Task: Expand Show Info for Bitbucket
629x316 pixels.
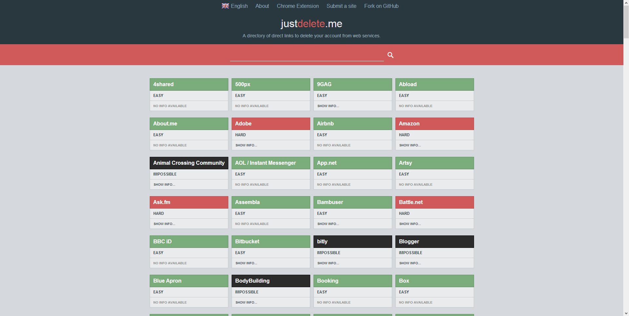Action: [246, 263]
